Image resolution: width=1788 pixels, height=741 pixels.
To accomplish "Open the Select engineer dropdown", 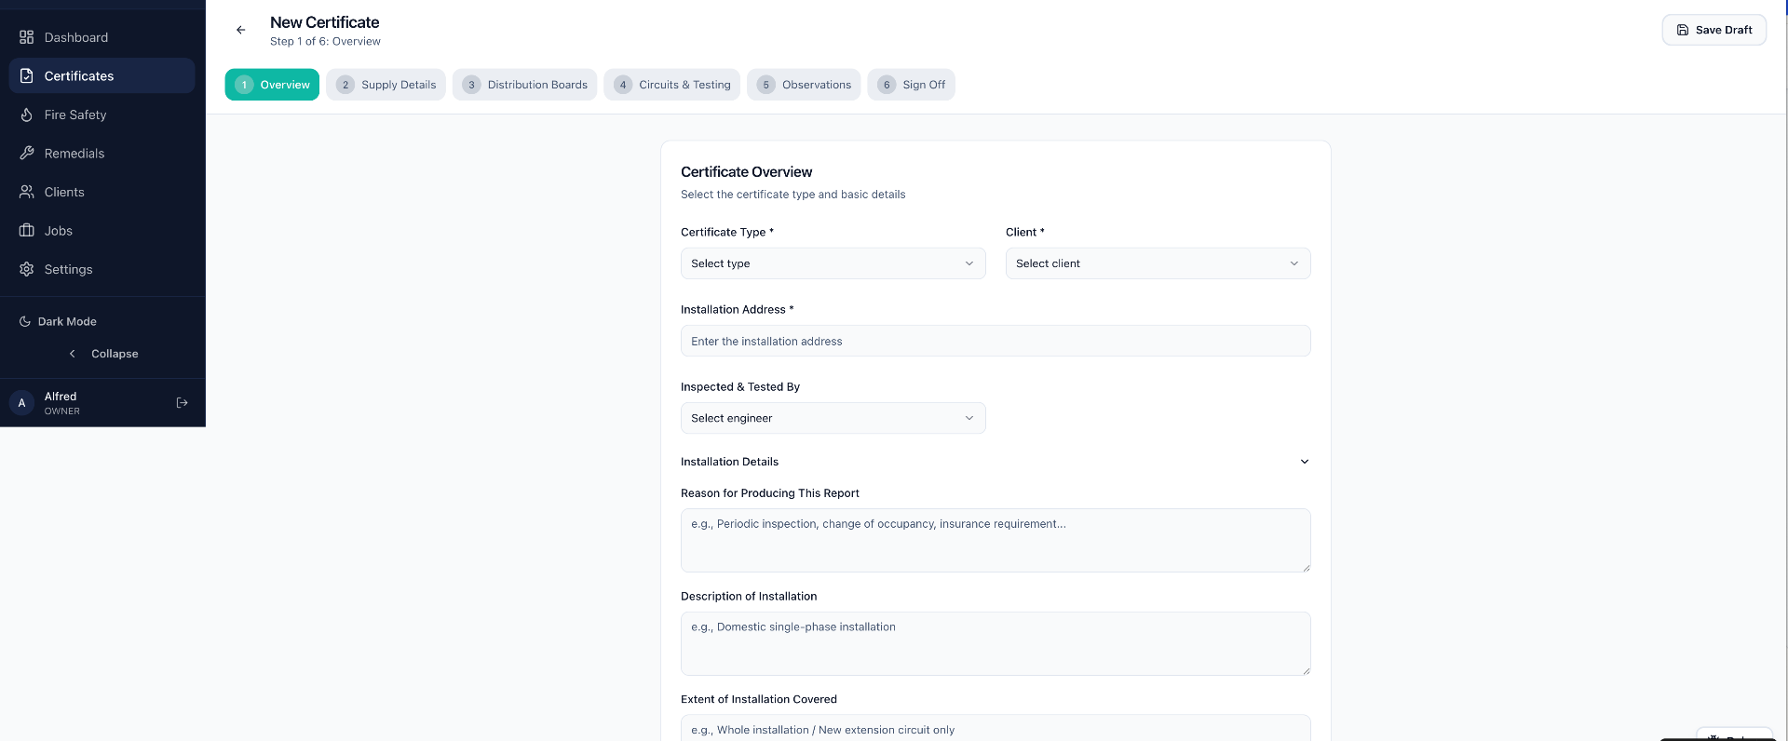I will click(833, 418).
